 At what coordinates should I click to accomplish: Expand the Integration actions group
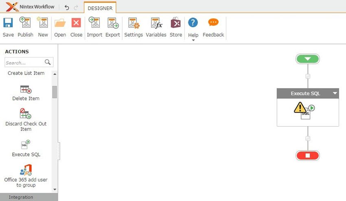click(29, 197)
